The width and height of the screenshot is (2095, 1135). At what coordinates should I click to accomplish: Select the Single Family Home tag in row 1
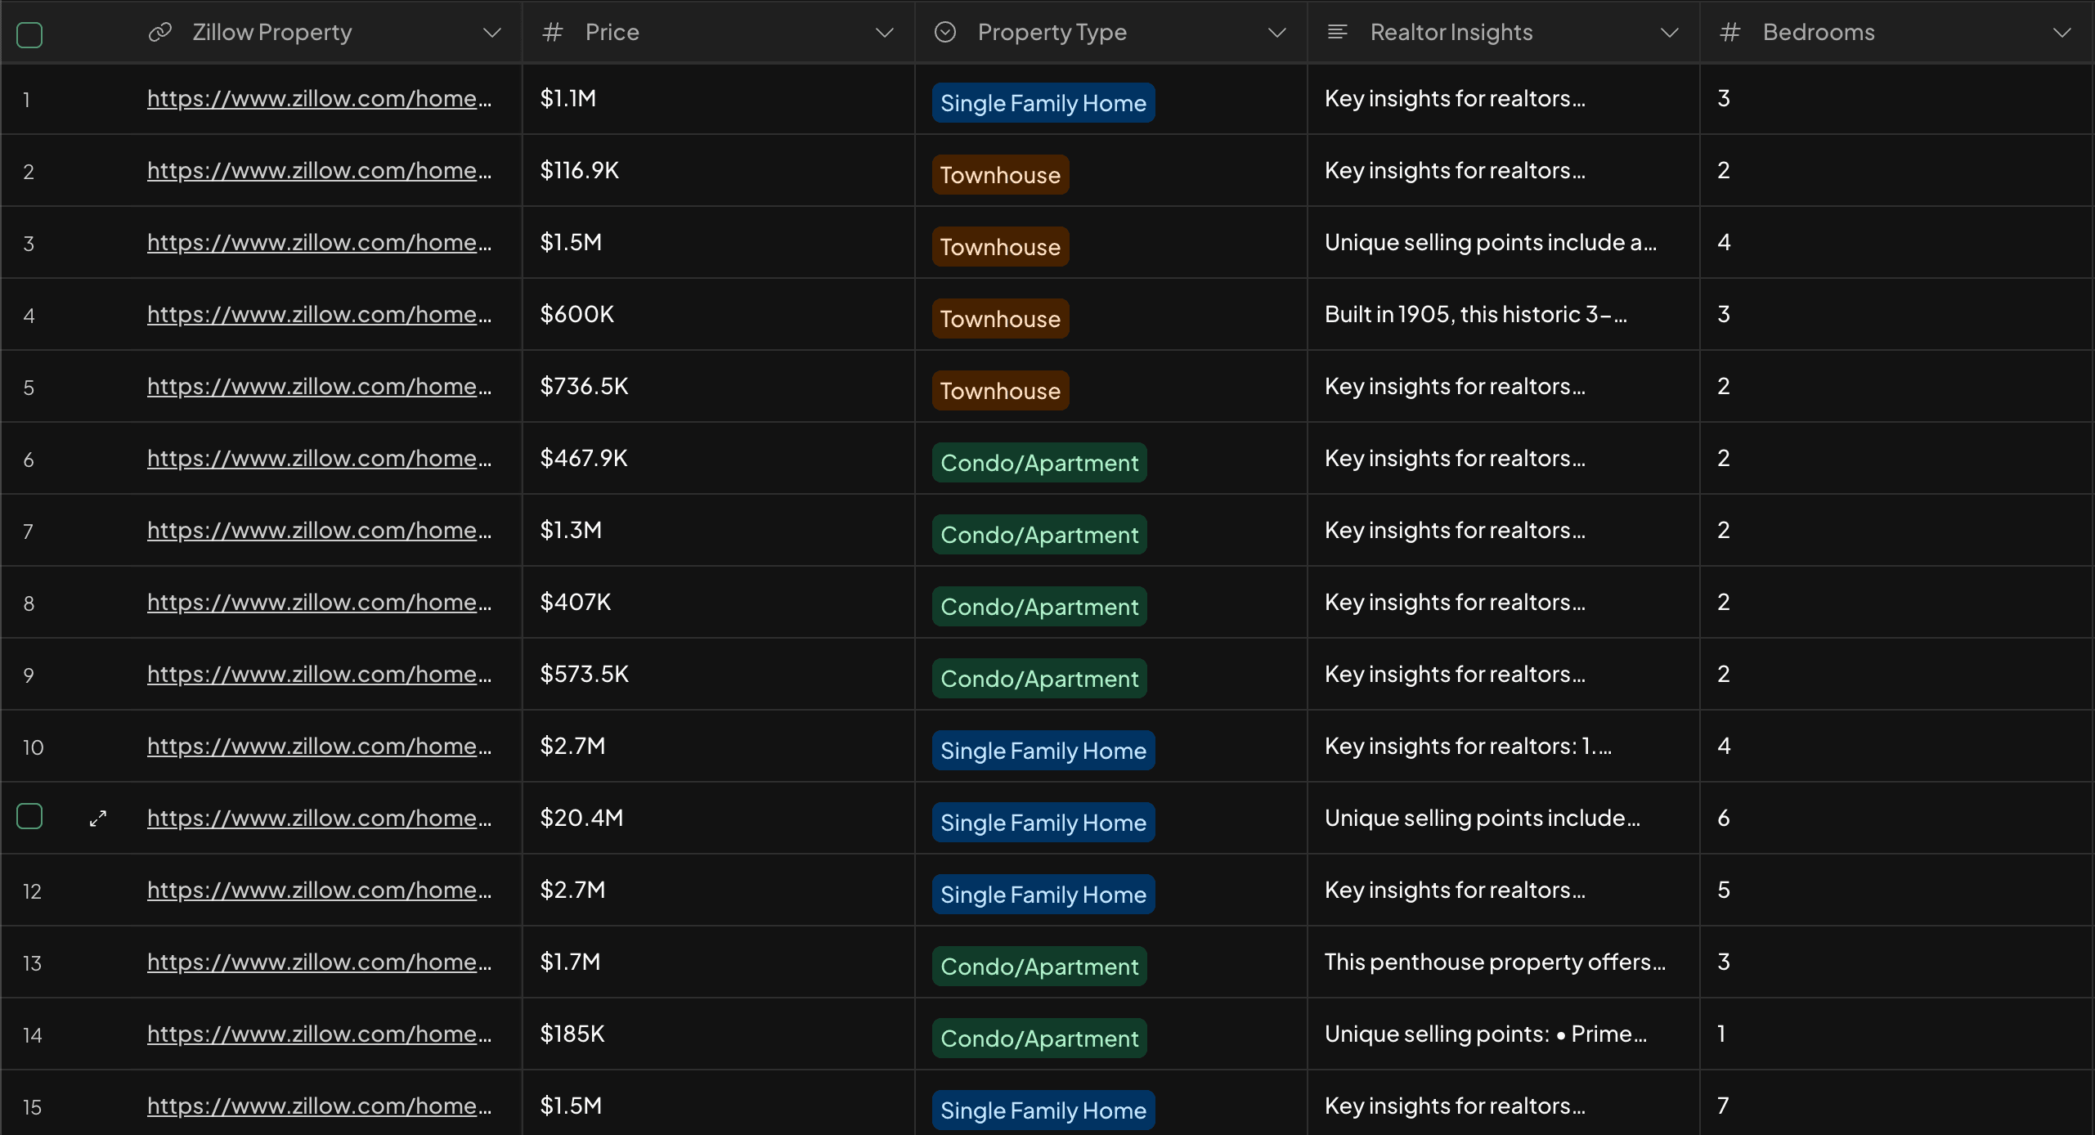coord(1044,101)
